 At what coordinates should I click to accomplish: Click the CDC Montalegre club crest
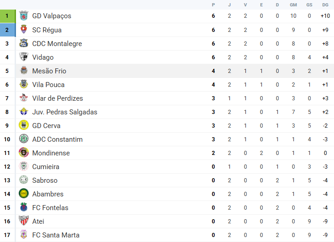(x=24, y=44)
